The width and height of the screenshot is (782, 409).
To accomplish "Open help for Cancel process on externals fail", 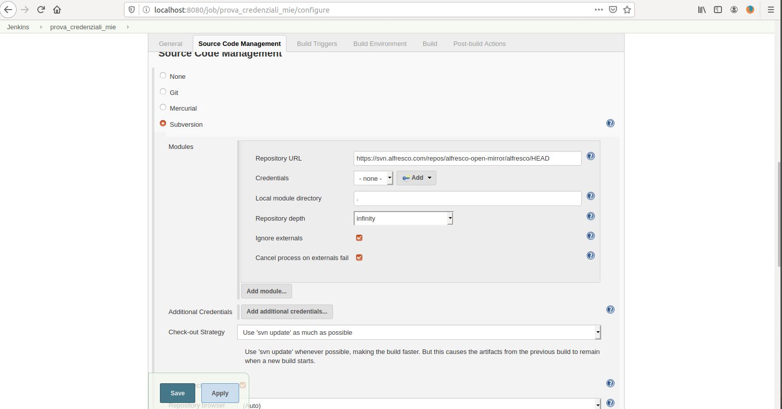I will pyautogui.click(x=591, y=255).
